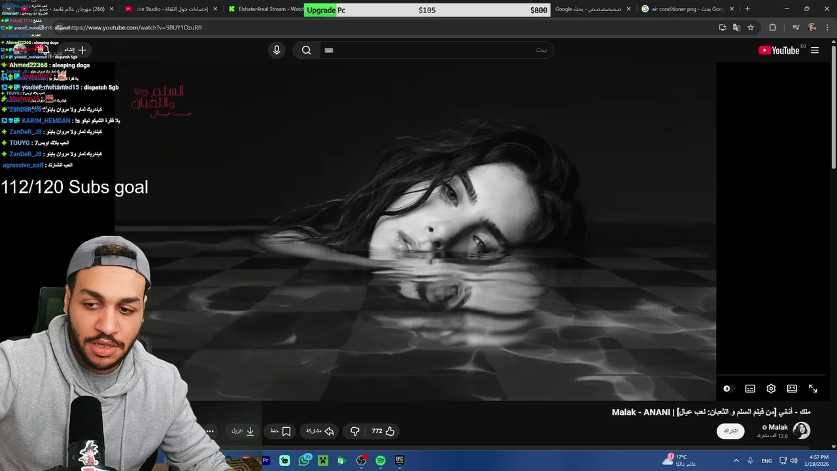The image size is (837, 471).
Task: Bookmark this page with star icon
Action: pyautogui.click(x=751, y=27)
